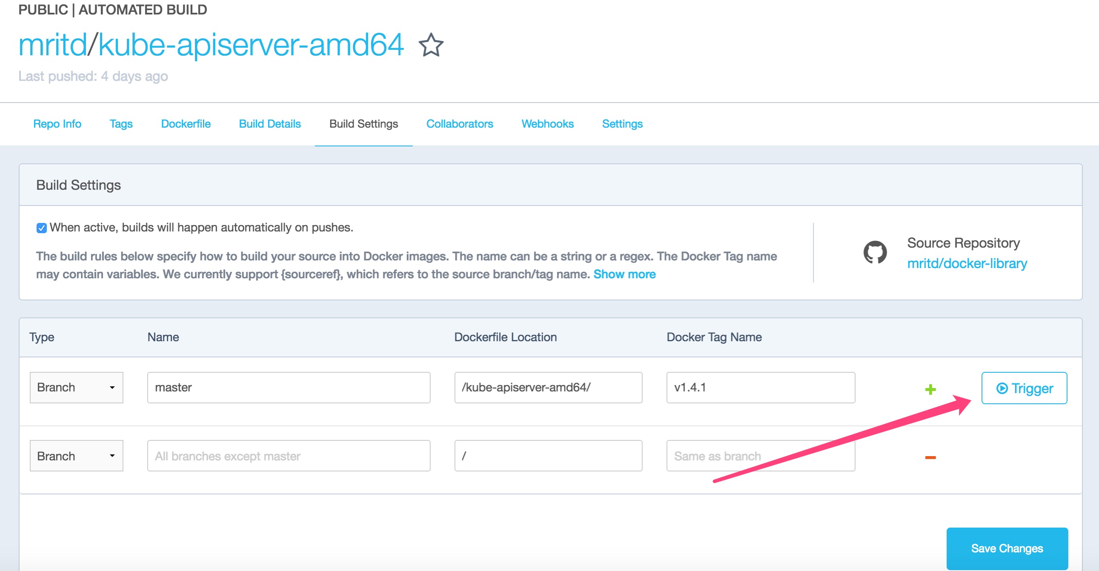Click the Docker Tag Name column header
Screen dimensions: 1099x571
pos(714,337)
